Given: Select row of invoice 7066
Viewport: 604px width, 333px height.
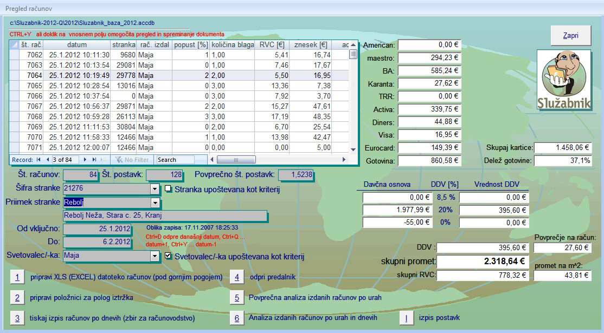Looking at the screenshot, I should pyautogui.click(x=15, y=96).
